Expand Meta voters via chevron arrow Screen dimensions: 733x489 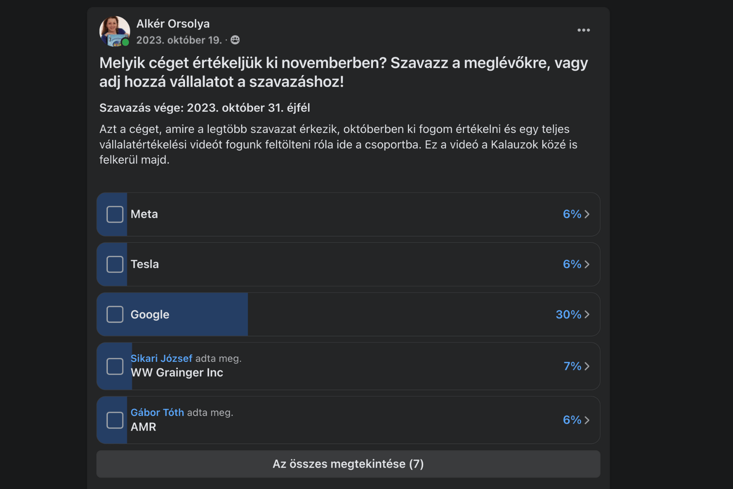tap(587, 214)
